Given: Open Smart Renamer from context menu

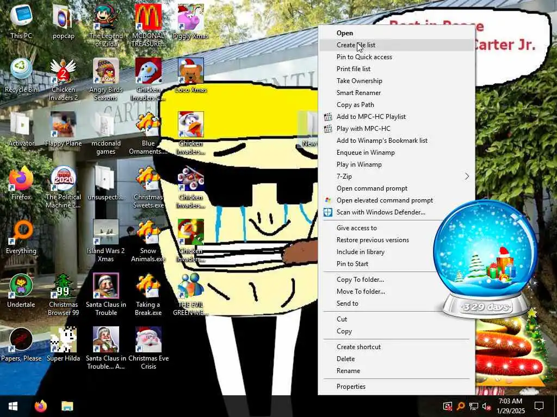Looking at the screenshot, I should (397, 92).
